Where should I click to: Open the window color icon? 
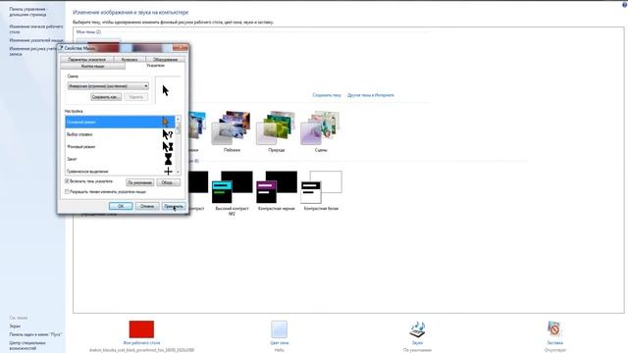(279, 329)
